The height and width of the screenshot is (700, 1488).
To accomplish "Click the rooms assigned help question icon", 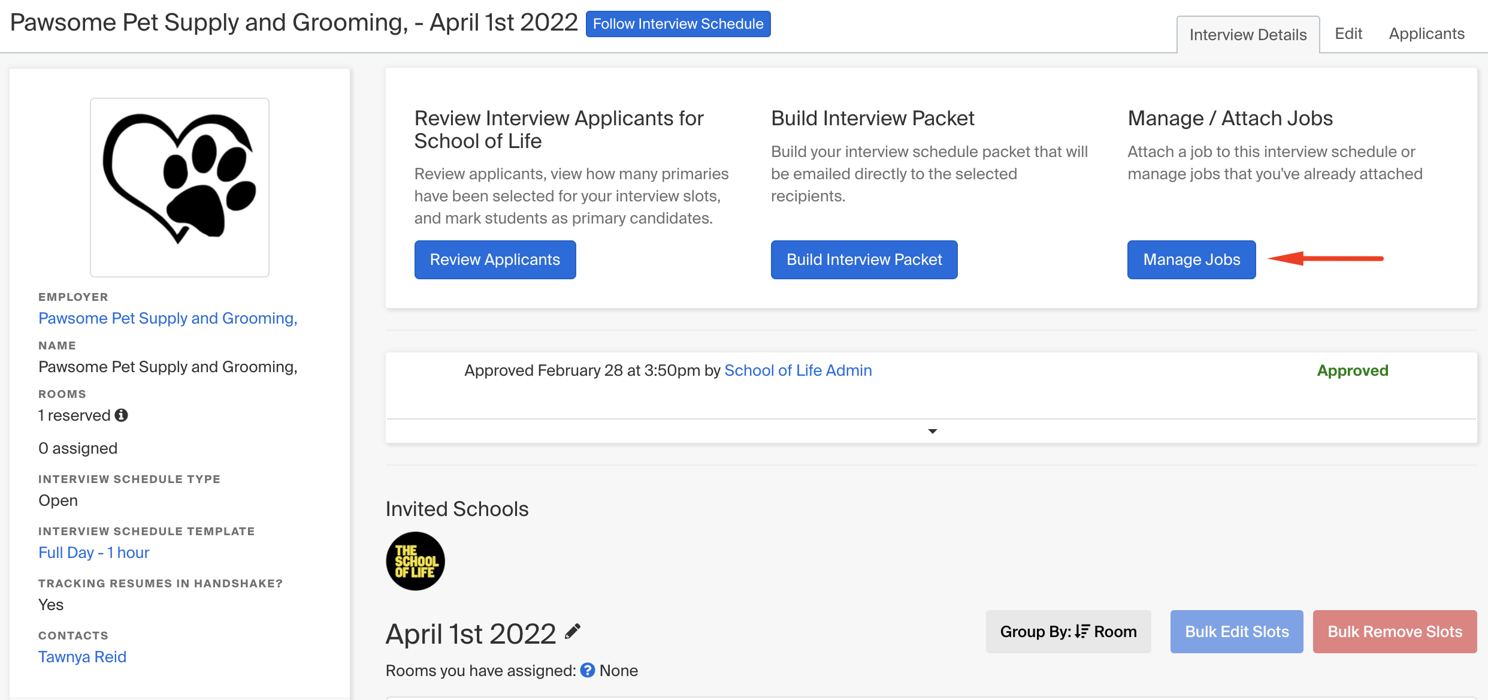I will (588, 670).
